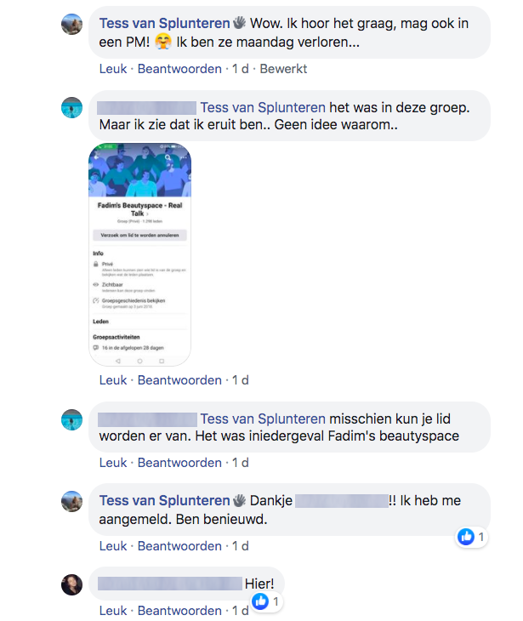Click the waving hand badge beside first Tess name

click(x=239, y=23)
